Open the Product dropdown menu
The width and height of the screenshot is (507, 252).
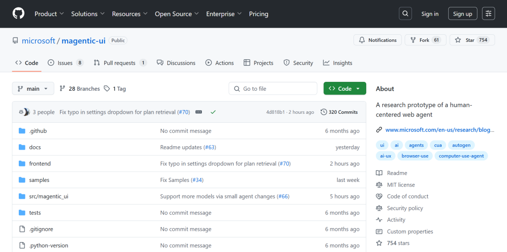[x=49, y=14]
